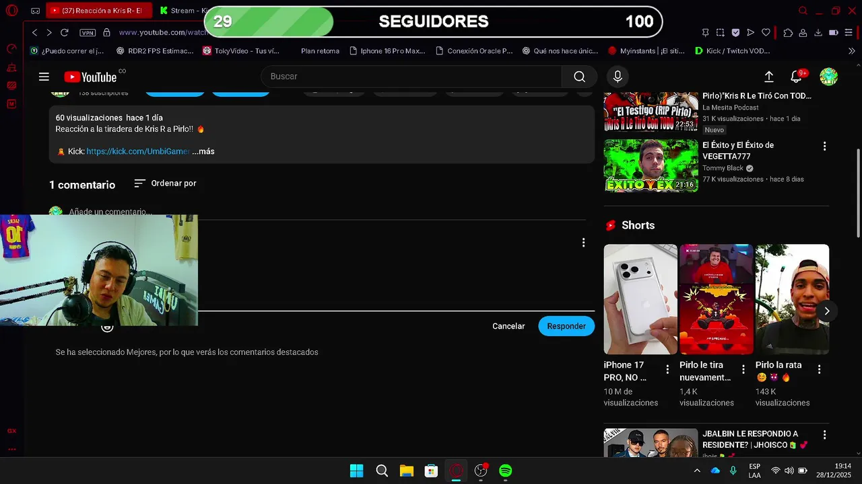This screenshot has width=862, height=484.
Task: Open the '¿Puedo correr el j...' bookmark
Action: tap(67, 50)
